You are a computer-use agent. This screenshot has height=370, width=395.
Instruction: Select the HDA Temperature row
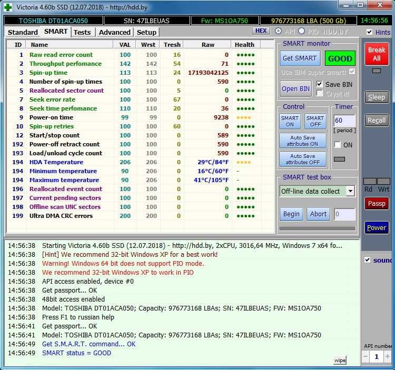pyautogui.click(x=140, y=162)
